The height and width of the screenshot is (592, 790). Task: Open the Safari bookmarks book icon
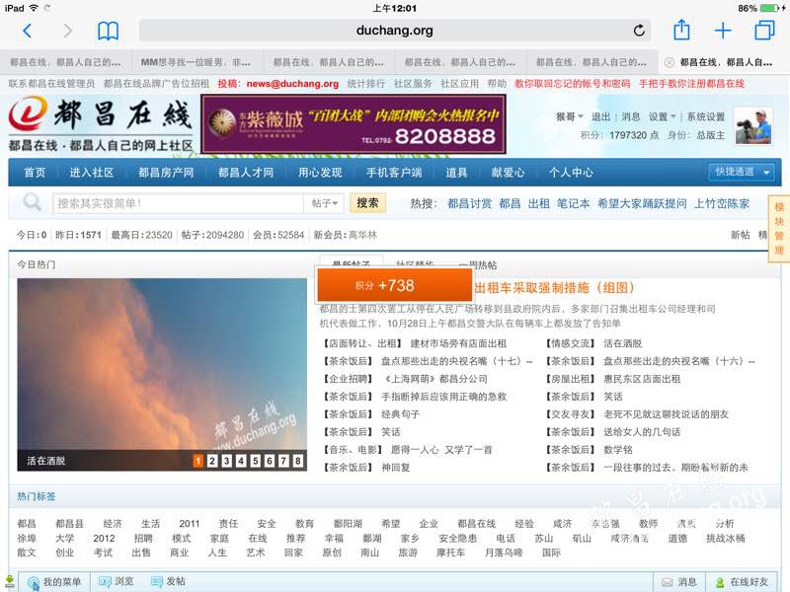pos(108,31)
